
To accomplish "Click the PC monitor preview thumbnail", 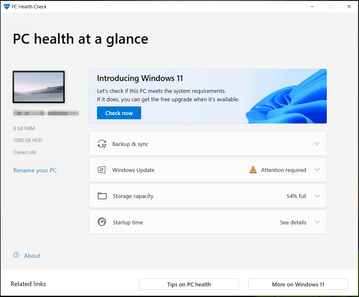I will pos(38,87).
